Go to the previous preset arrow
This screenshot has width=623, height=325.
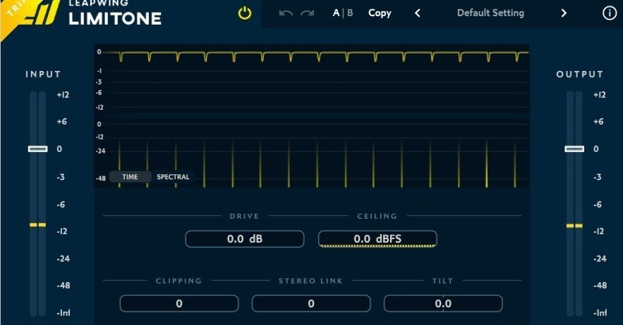(x=417, y=13)
